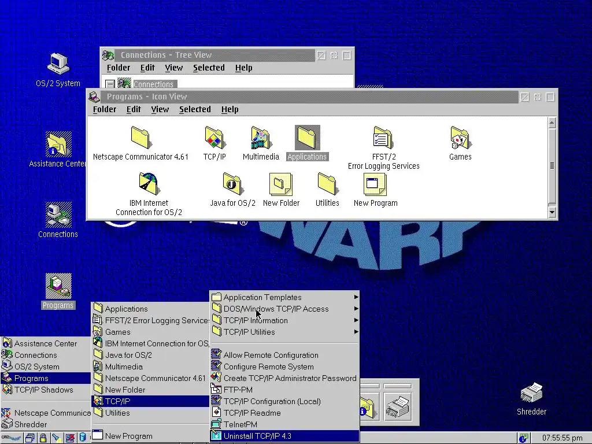Image resolution: width=592 pixels, height=444 pixels.
Task: Open the Shredder desktop icon
Action: pyautogui.click(x=531, y=393)
